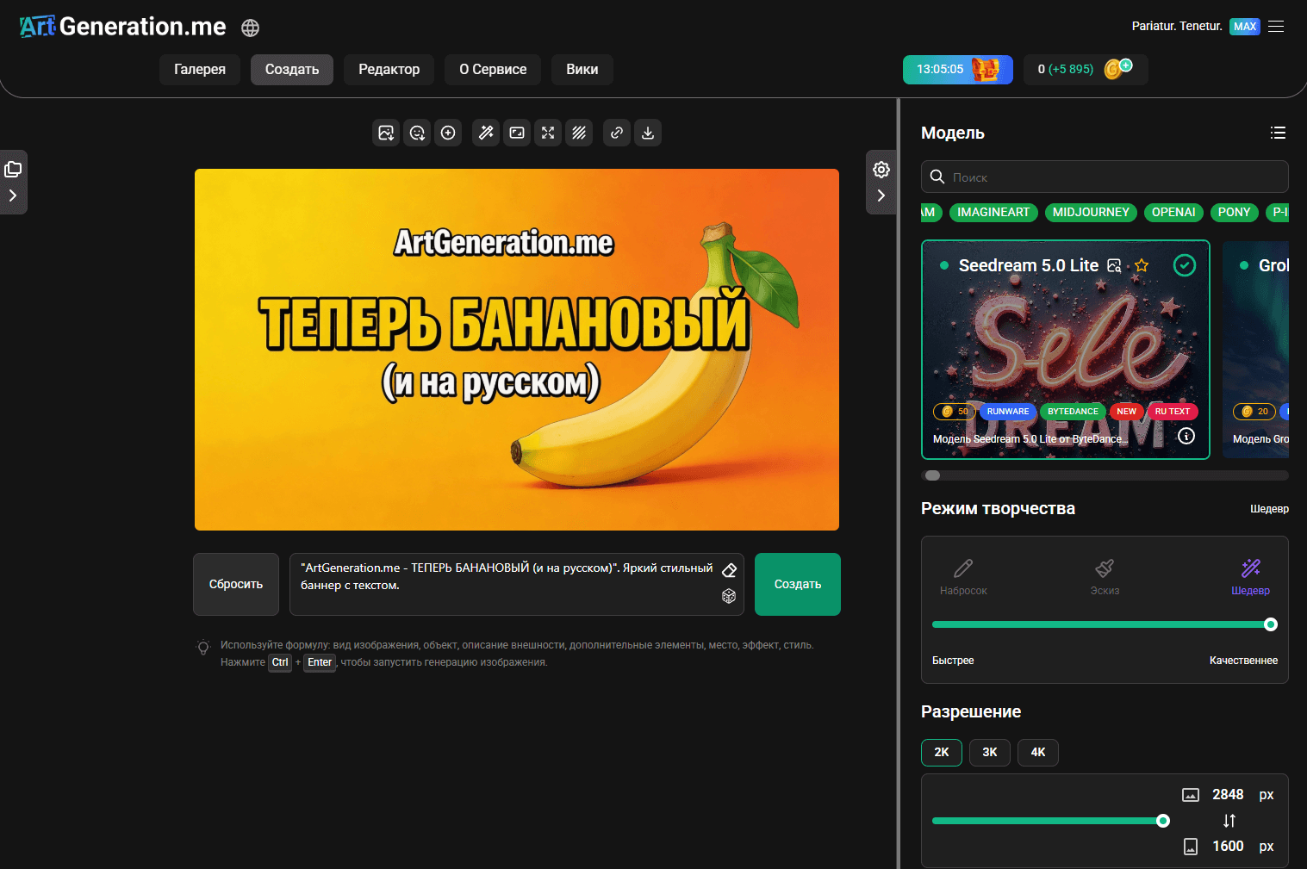Click the dice random prompt icon
1307x869 pixels.
(729, 596)
